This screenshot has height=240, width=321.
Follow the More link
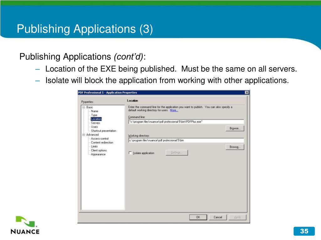[x=174, y=110]
